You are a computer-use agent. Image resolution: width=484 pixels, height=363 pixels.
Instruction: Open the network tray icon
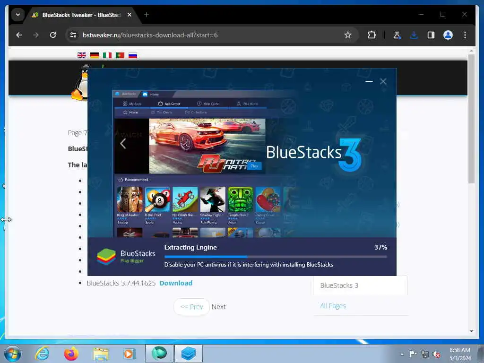425,354
